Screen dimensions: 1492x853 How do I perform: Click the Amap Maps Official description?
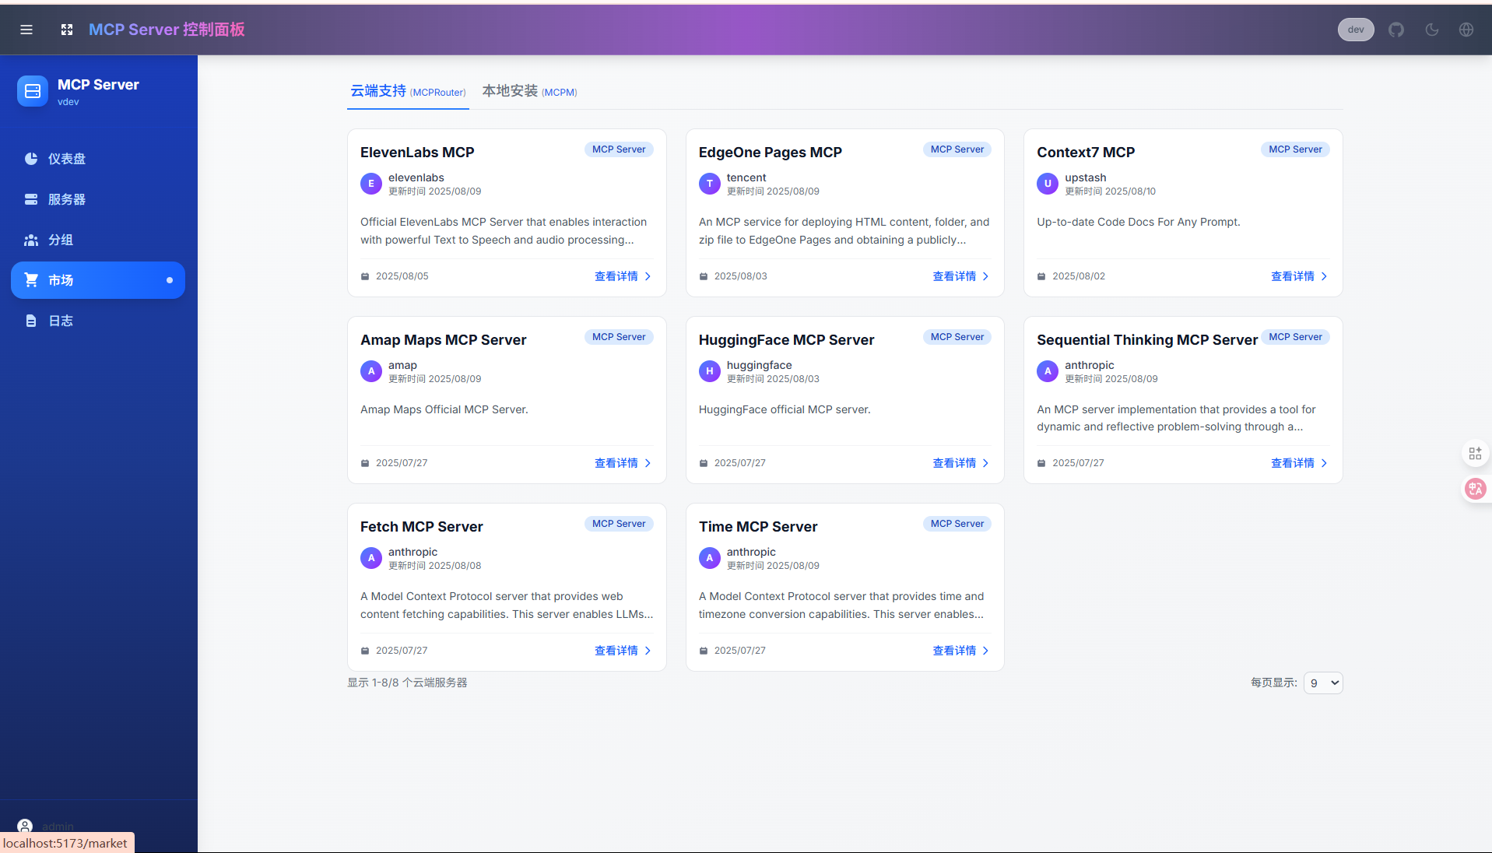pos(444,409)
